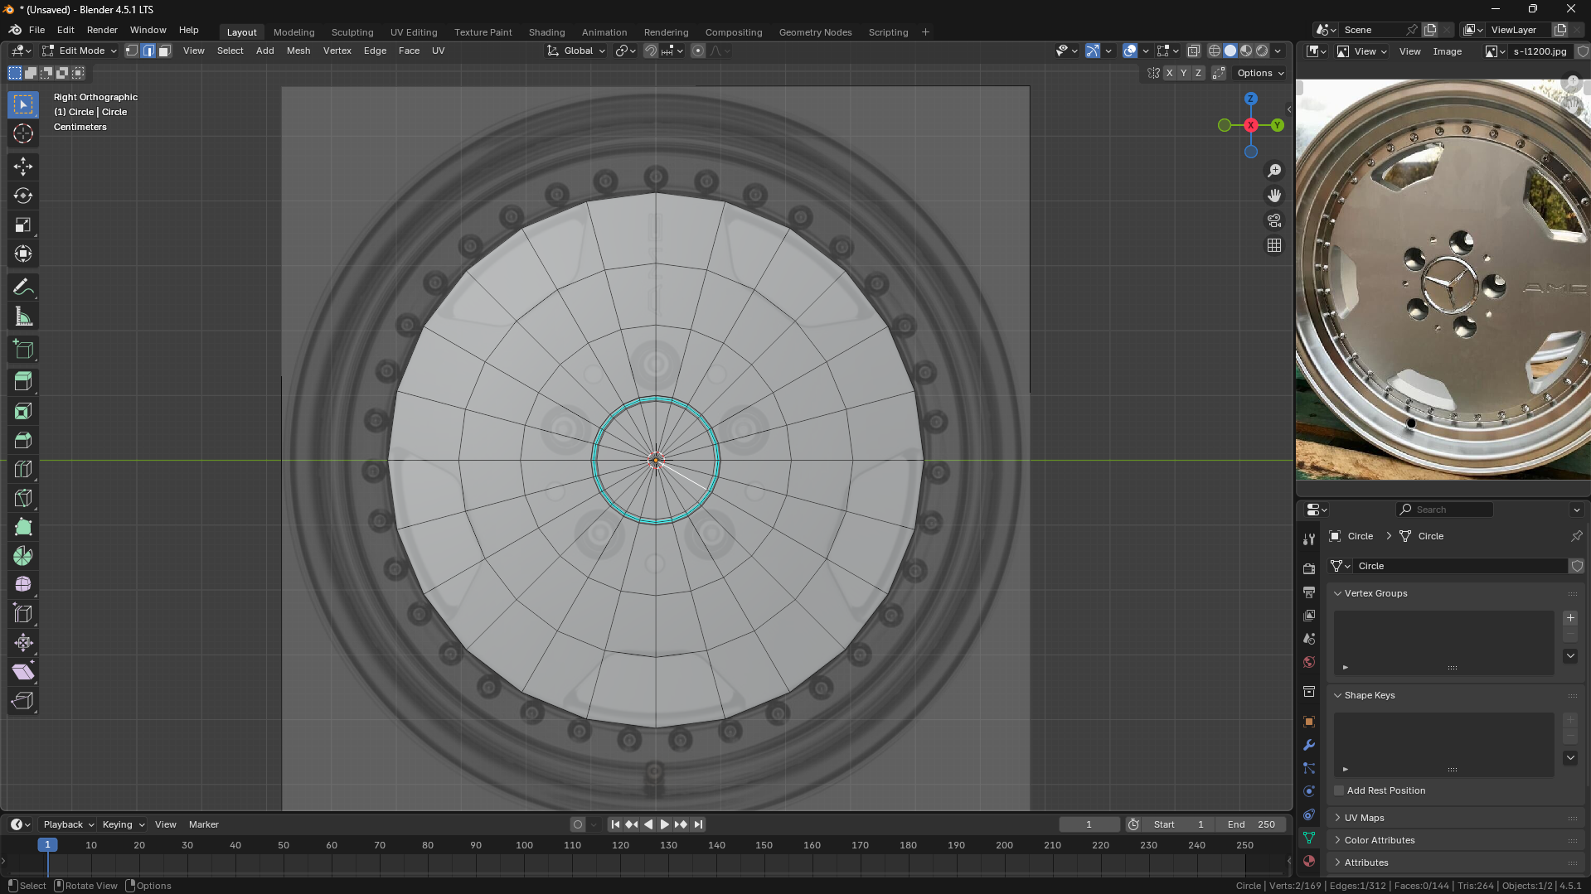The width and height of the screenshot is (1591, 894).
Task: Expand the Color Attributes panel
Action: 1379,840
